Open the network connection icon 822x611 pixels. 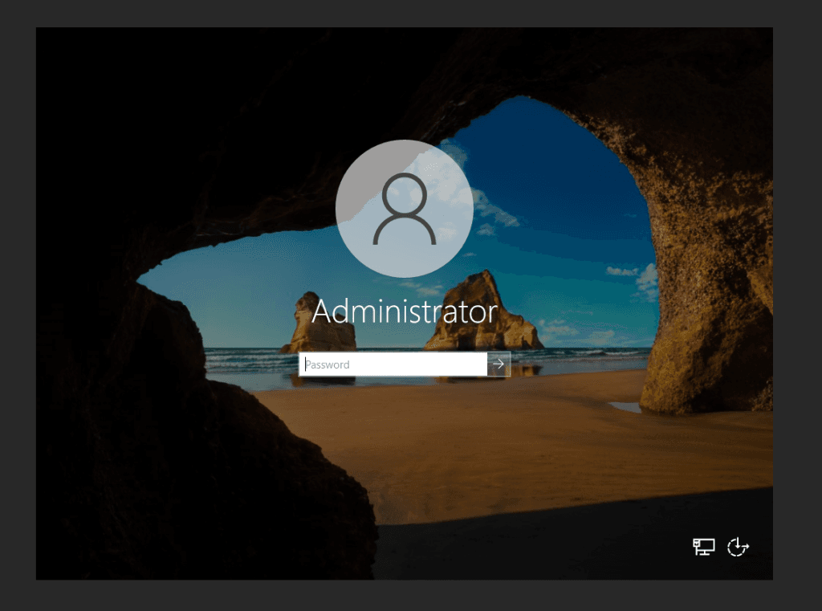click(703, 547)
